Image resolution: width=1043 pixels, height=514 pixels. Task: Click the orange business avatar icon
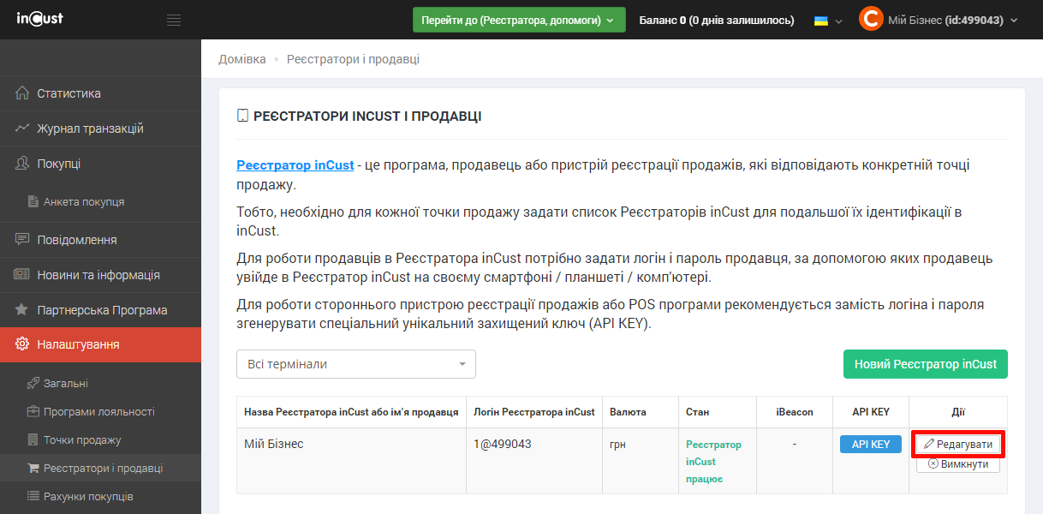pyautogui.click(x=870, y=20)
